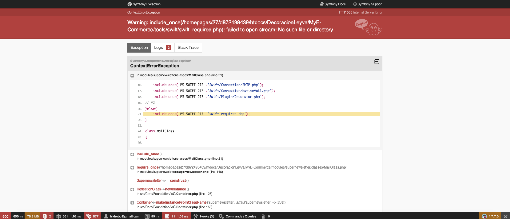Click the Warning include_once error message heading

tap(230, 26)
